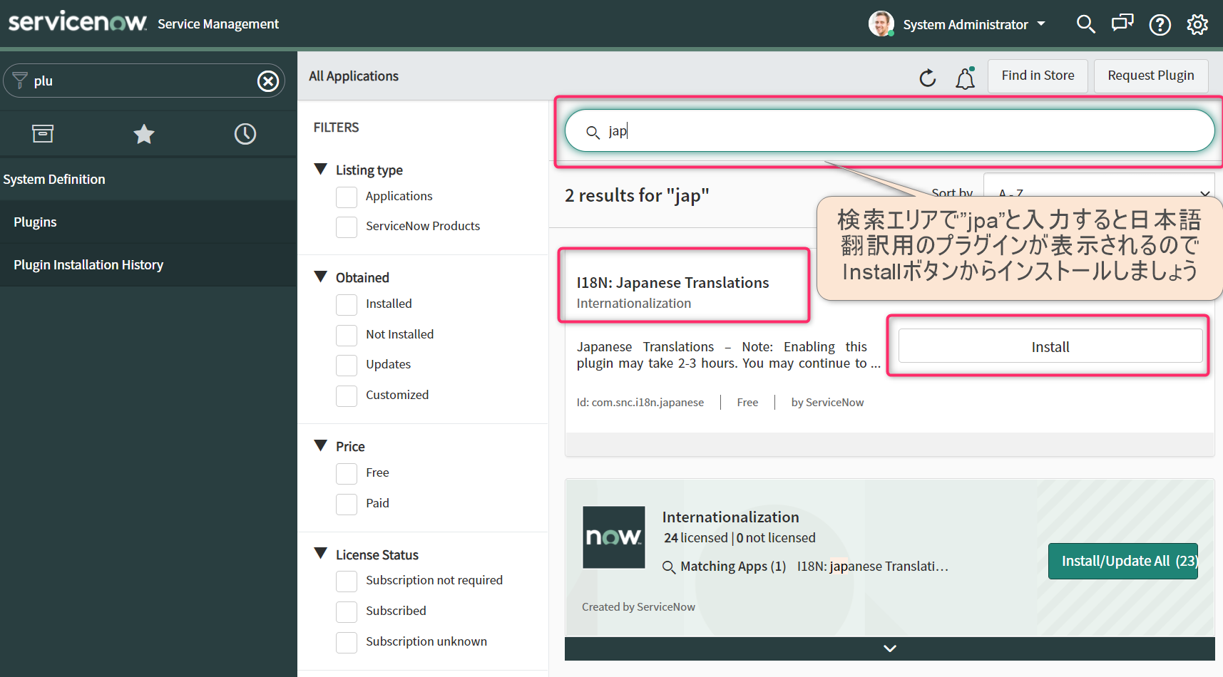Switch to the Favorites star tab
This screenshot has width=1223, height=677.
tap(144, 133)
